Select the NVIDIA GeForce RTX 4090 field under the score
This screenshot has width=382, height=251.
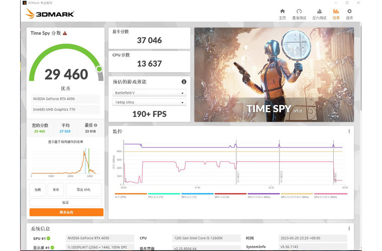point(65,99)
